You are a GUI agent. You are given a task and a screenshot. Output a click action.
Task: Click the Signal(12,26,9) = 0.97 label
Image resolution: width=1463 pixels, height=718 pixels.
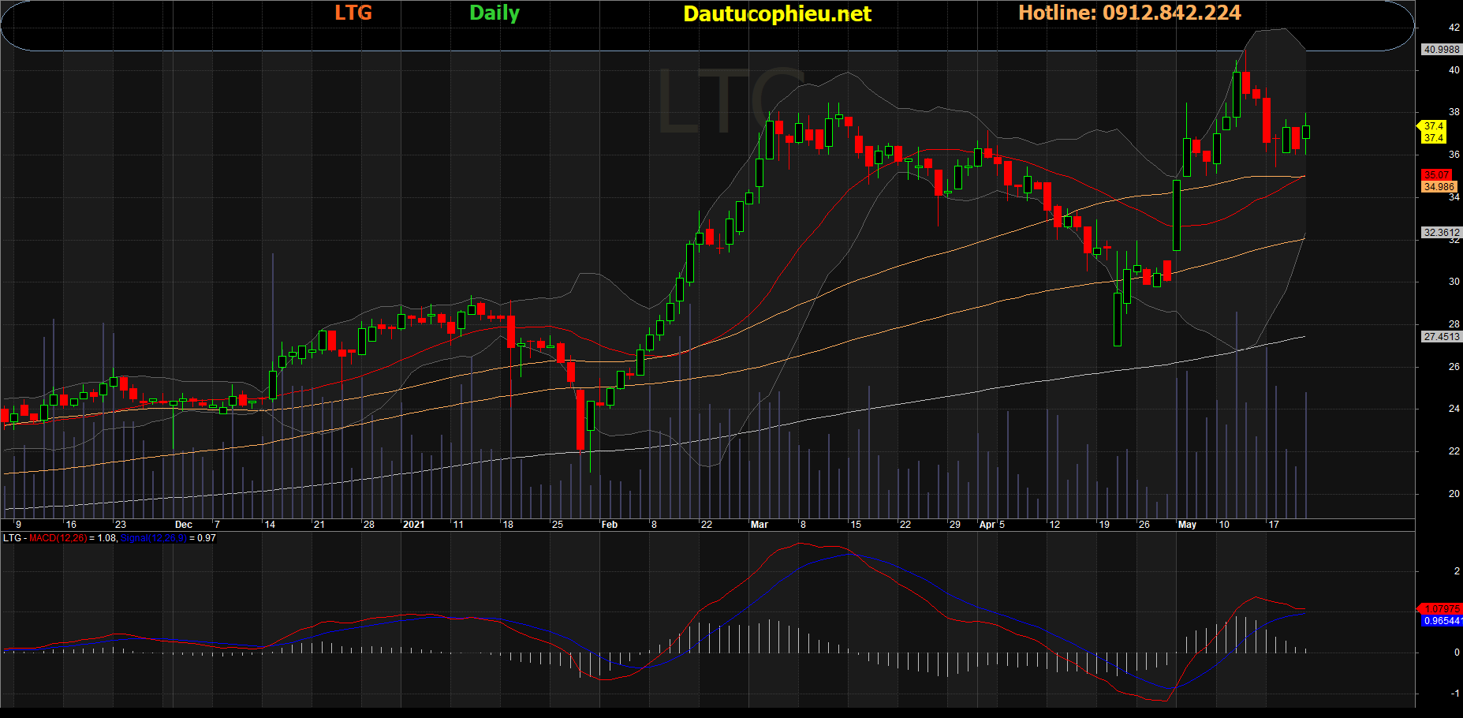click(168, 538)
